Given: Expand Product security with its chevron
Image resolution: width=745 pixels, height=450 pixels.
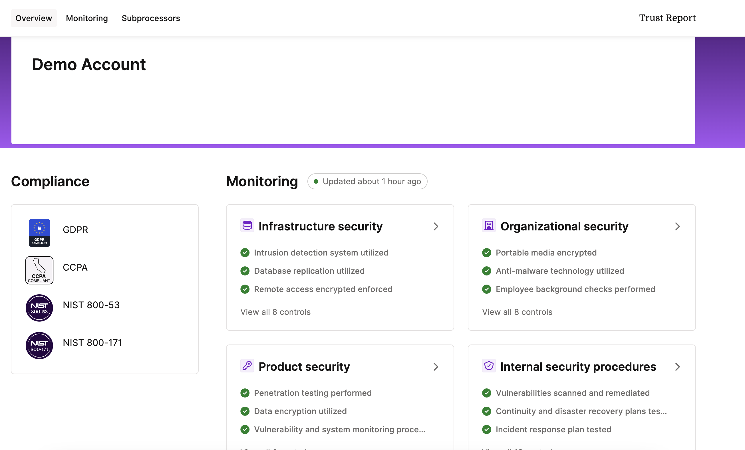Looking at the screenshot, I should [436, 367].
